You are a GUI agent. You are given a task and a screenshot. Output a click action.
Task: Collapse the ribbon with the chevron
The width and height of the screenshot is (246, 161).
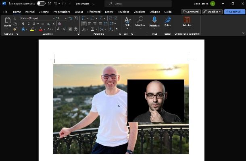click(243, 33)
